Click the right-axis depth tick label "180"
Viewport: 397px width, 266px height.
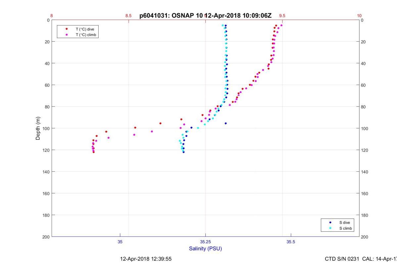pyautogui.click(x=365, y=215)
